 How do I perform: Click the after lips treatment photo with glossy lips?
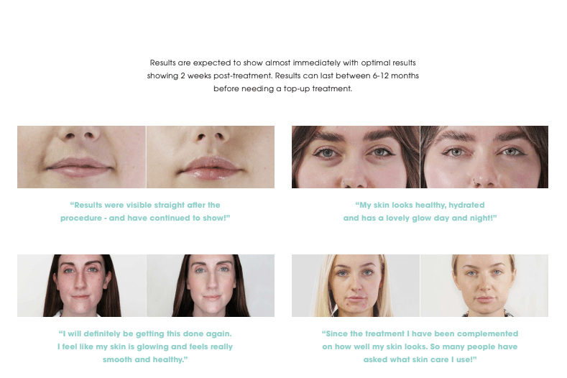click(211, 157)
